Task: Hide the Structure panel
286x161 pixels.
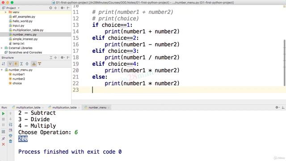Action: coord(68,58)
